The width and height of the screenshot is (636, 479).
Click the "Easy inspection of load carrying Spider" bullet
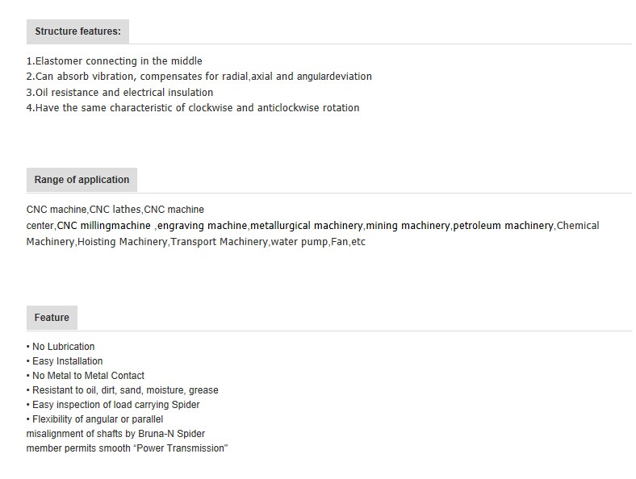pos(113,405)
